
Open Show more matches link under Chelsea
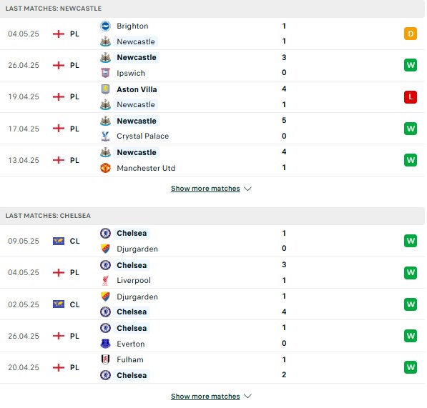(205, 397)
